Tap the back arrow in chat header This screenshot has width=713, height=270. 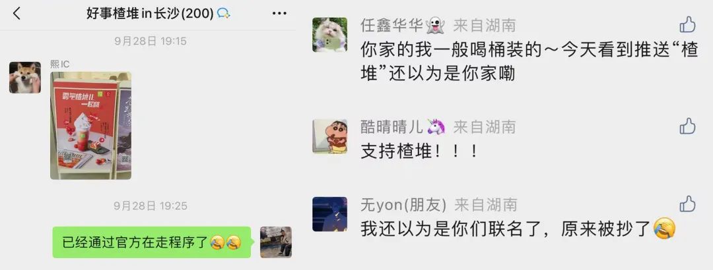17,14
